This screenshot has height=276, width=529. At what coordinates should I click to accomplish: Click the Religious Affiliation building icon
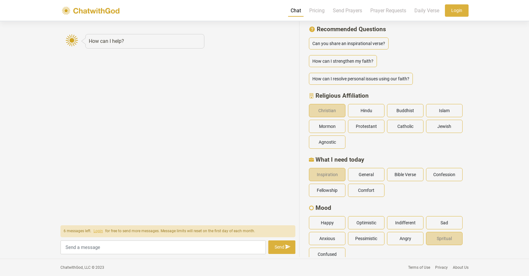(311, 96)
